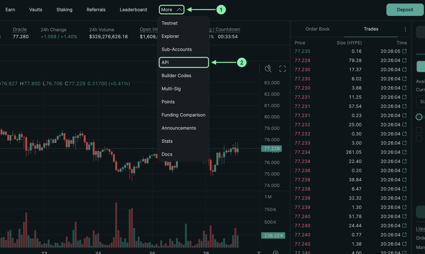Screen dimensions: 425x254
Task: Open the chart indicator clock-search icon
Action: coord(268,68)
